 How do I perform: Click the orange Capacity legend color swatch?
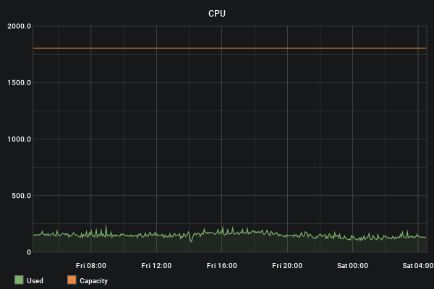tap(72, 280)
